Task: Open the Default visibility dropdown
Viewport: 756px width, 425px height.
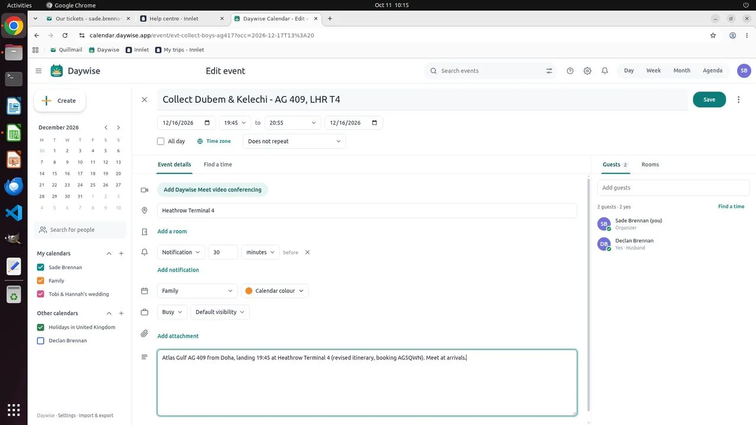Action: [x=220, y=312]
